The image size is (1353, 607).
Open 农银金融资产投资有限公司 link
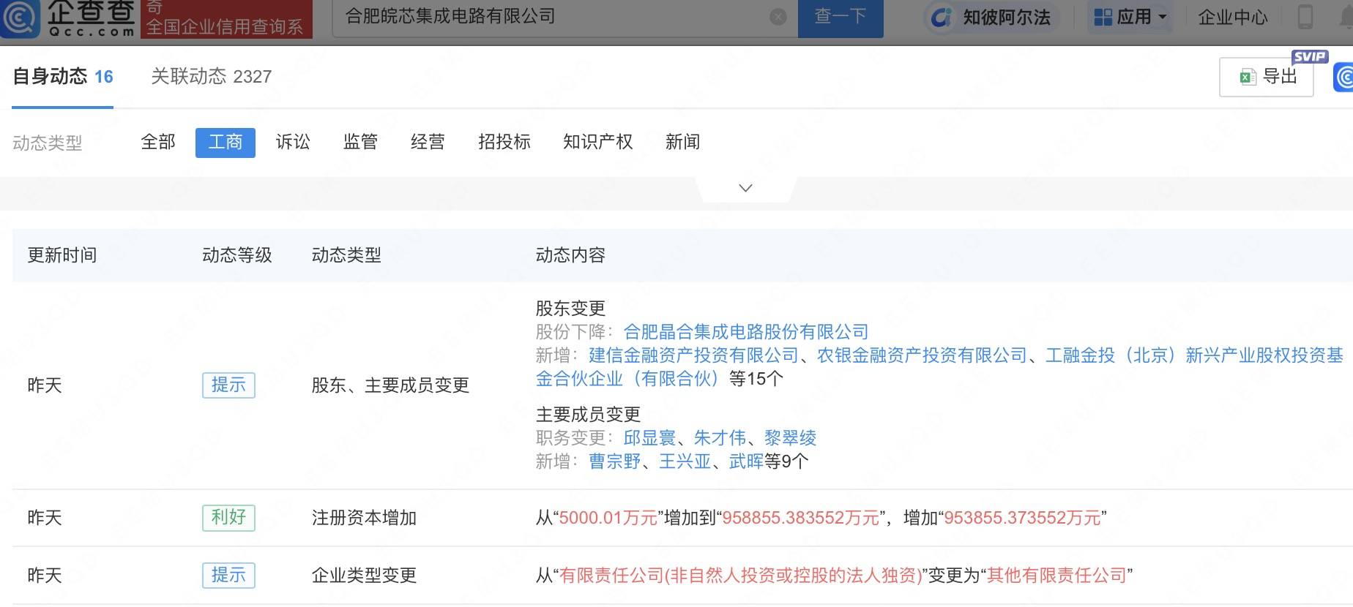[x=922, y=355]
